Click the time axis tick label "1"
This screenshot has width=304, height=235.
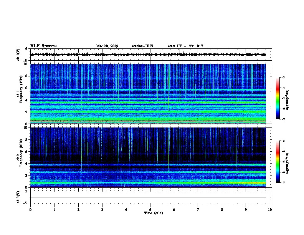coord(54,210)
